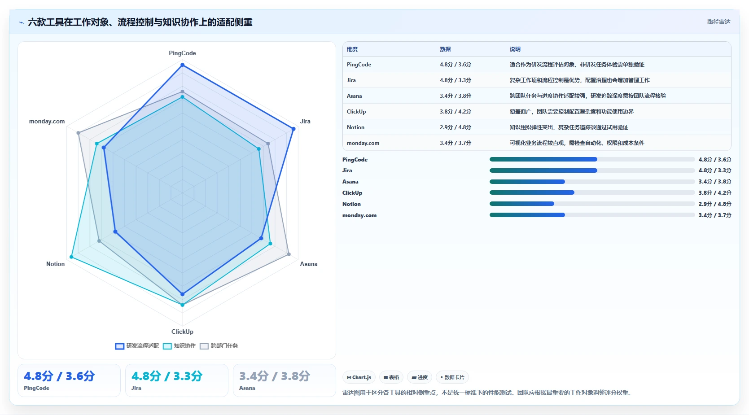
Task: Click the 维度 table column header
Action: pos(352,49)
